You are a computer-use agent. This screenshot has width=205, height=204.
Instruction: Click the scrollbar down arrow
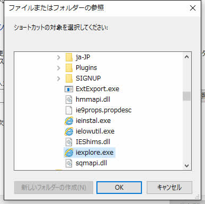(x=186, y=166)
